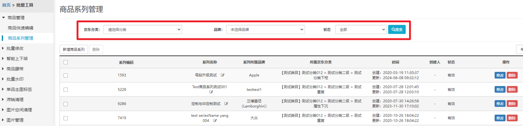Image resolution: width=523 pixels, height=126 pixels.
Task: Click 修改 for series 5229
Action: coord(500,89)
